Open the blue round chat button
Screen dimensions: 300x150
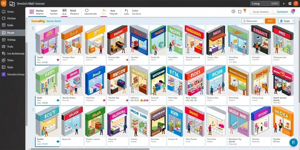tap(293, 143)
